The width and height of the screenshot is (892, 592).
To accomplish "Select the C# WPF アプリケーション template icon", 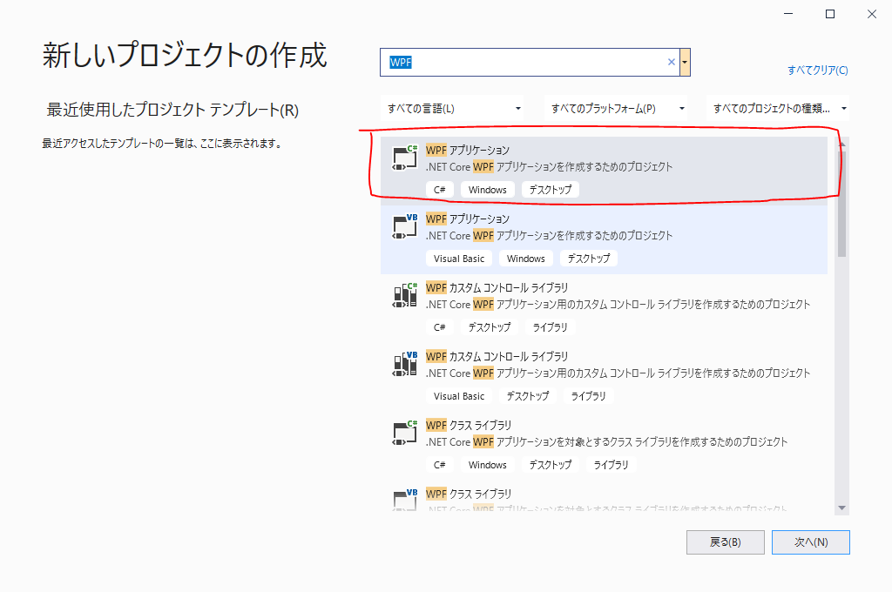I will point(405,158).
